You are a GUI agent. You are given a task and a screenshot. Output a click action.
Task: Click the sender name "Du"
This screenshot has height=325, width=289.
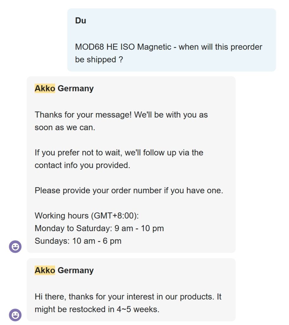[80, 21]
